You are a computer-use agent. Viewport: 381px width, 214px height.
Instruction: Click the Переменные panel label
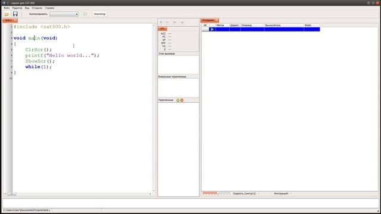tap(165, 100)
